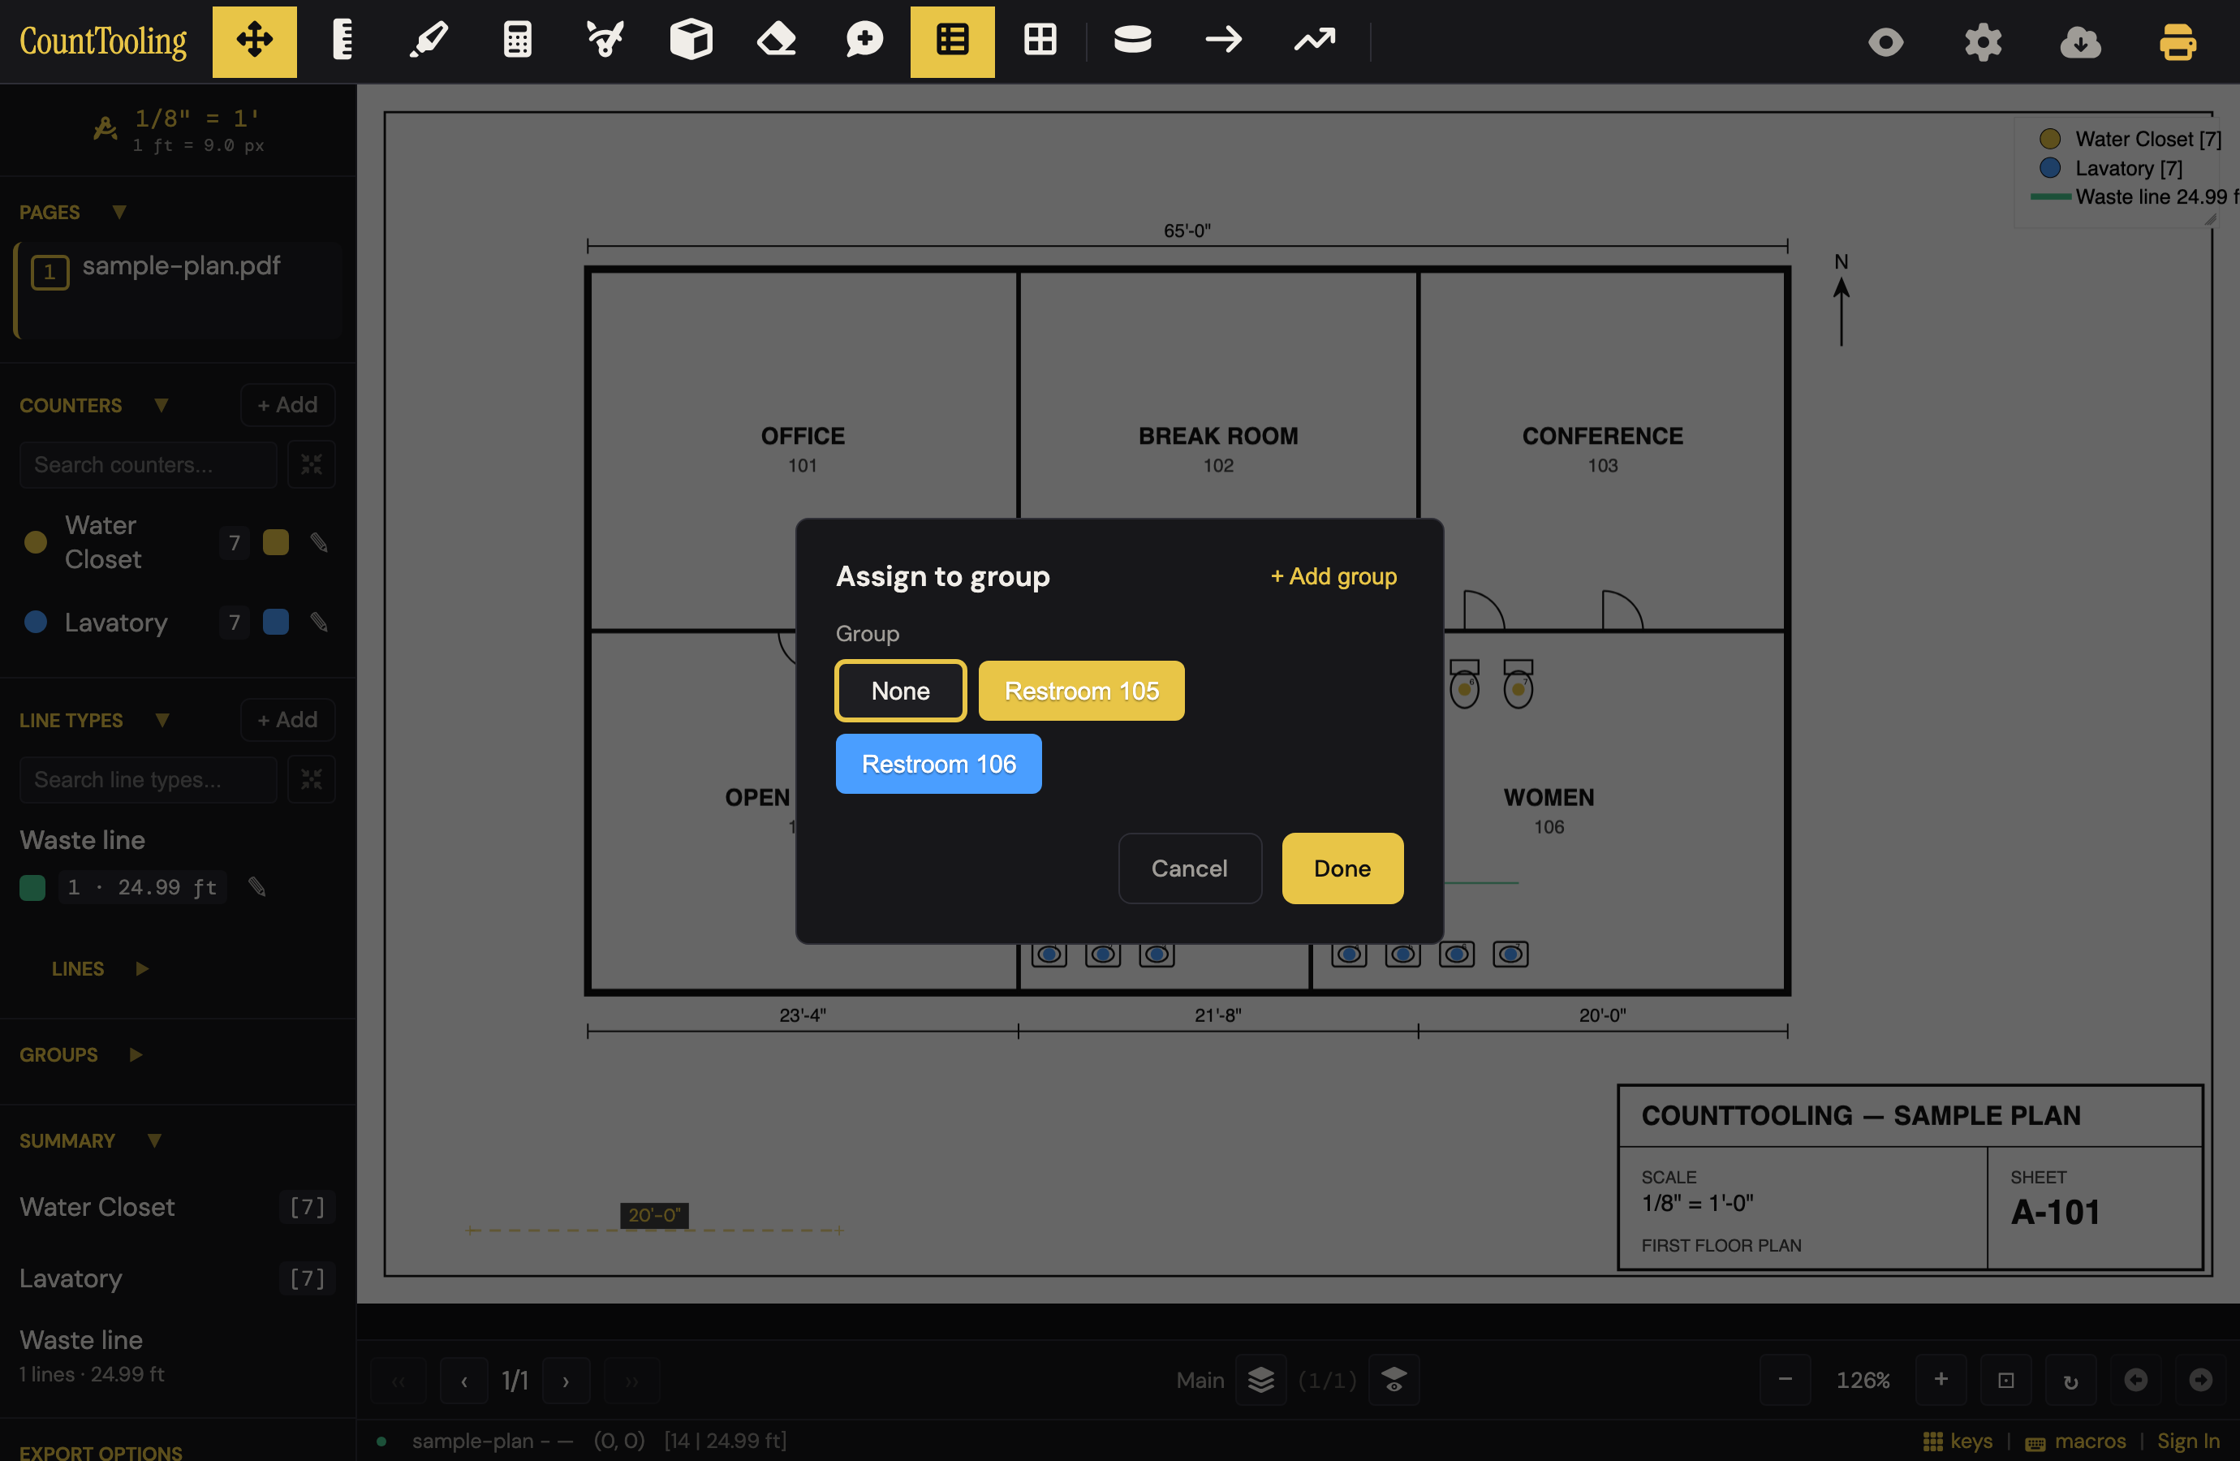Collapse the SUMMARY section
The width and height of the screenshot is (2240, 1461).
pyautogui.click(x=154, y=1140)
